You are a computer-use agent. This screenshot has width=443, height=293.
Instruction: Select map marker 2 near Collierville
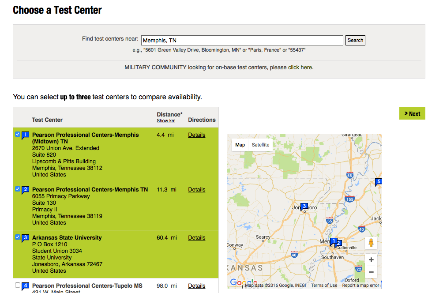point(339,243)
